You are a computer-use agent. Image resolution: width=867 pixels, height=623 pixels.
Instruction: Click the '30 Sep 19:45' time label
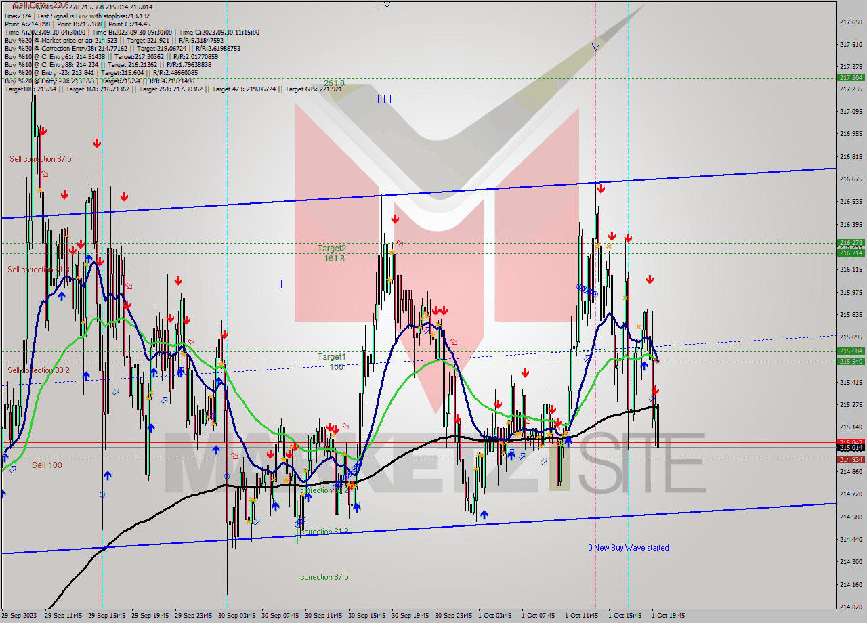410,616
